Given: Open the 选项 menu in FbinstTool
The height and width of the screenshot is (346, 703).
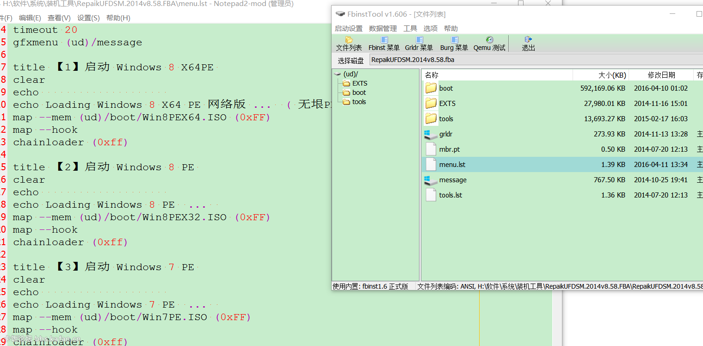Looking at the screenshot, I should tap(431, 28).
